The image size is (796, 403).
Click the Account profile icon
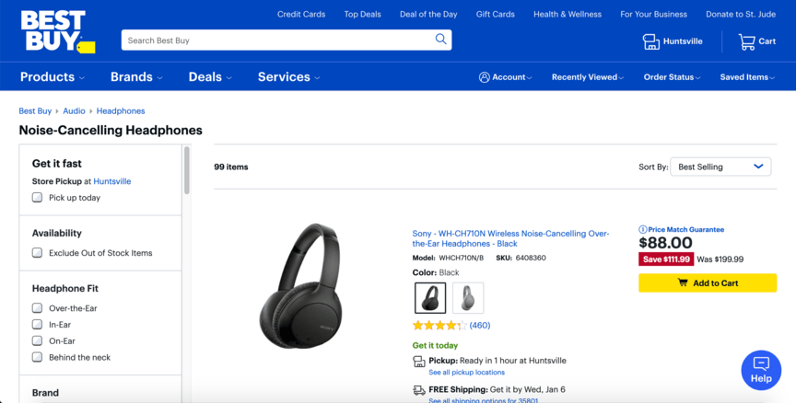[x=485, y=77]
